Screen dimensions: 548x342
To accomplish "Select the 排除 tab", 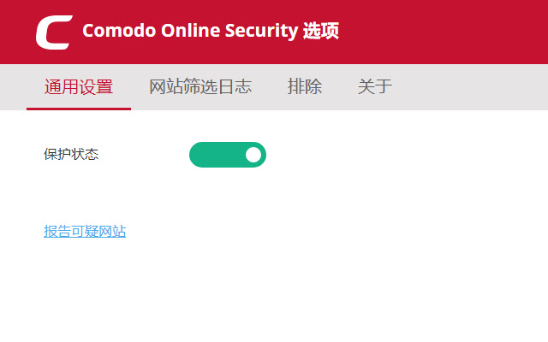I will click(305, 86).
